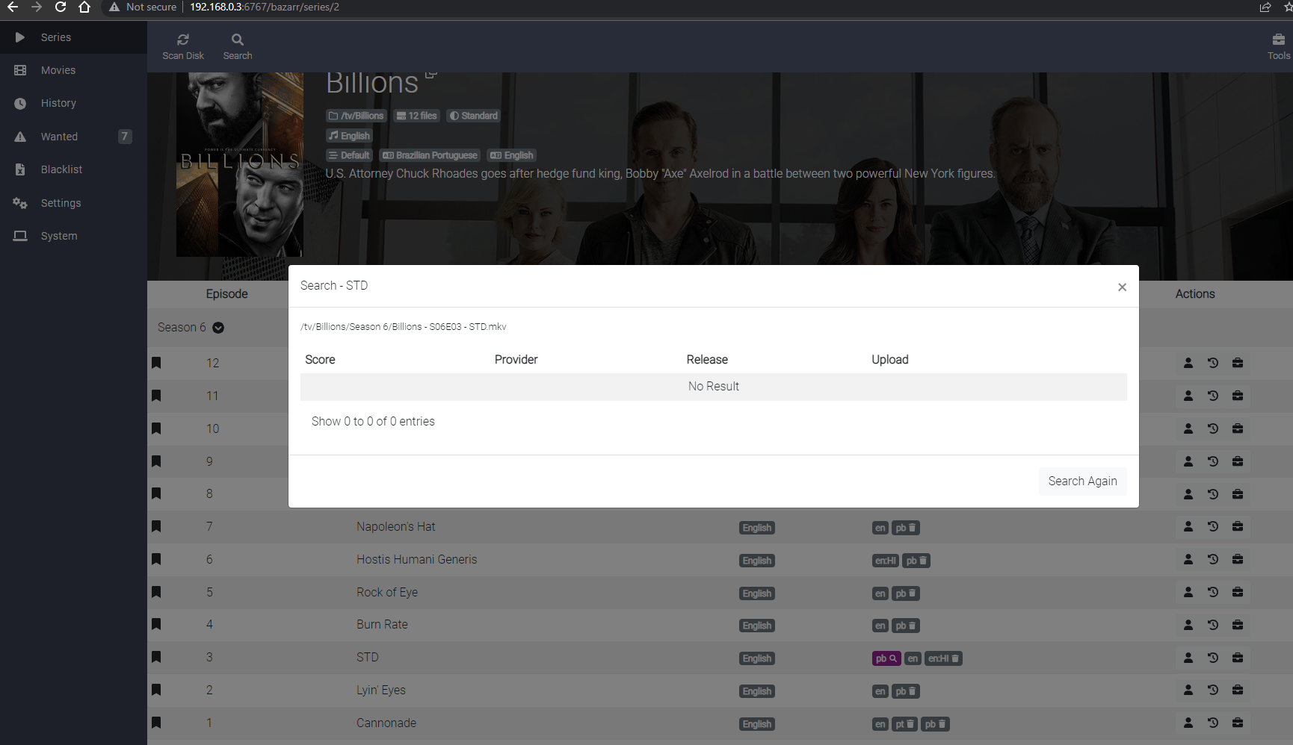This screenshot has width=1293, height=745.
Task: Toggle monitored bookmark for Napoleon's Hat
Action: [156, 526]
